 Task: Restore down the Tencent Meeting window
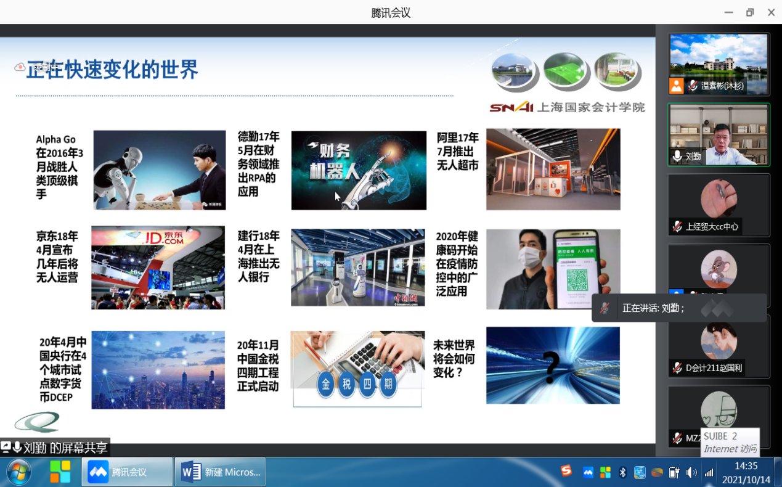[749, 12]
